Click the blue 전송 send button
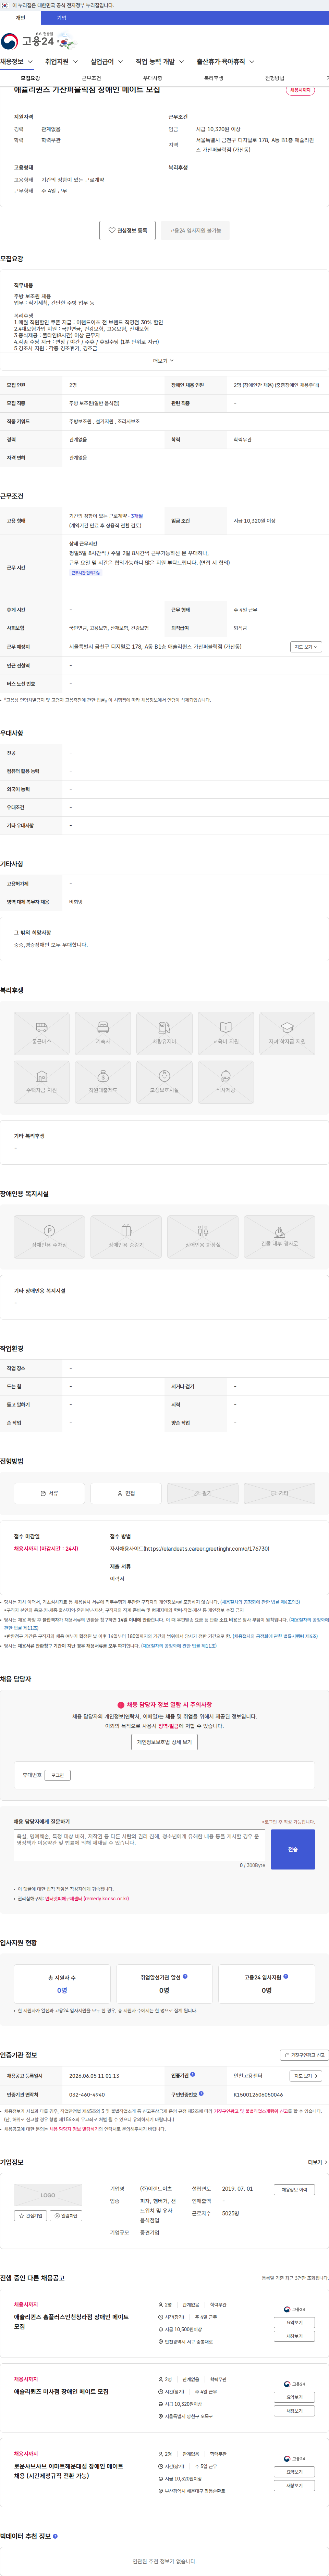This screenshot has width=329, height=2576. tap(293, 1849)
